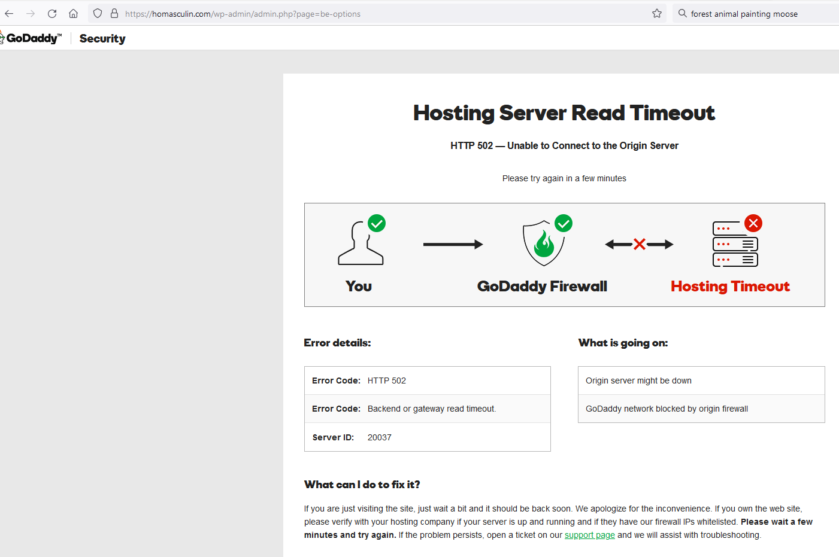The height and width of the screenshot is (557, 839).
Task: Click the You label under user icon
Action: click(x=359, y=287)
